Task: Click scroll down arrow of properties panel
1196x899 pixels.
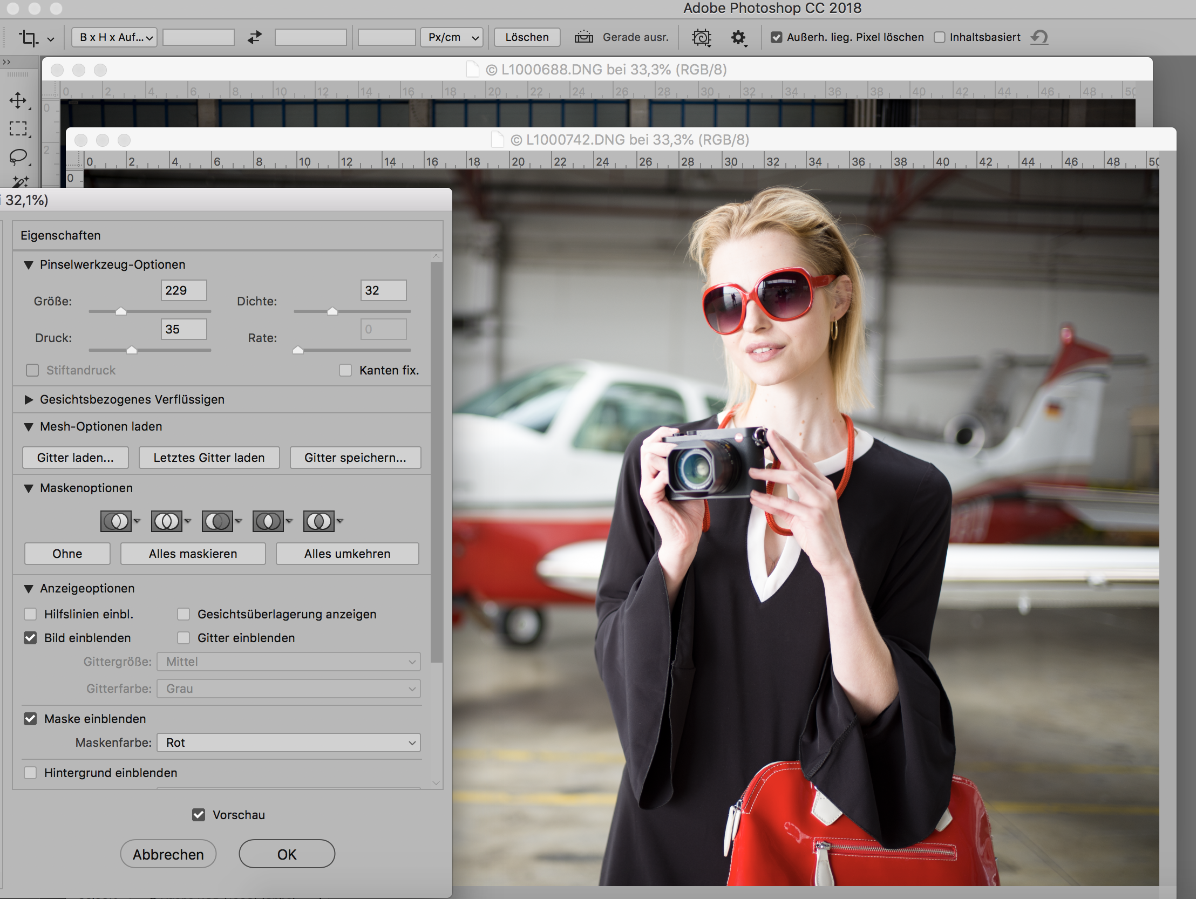Action: pyautogui.click(x=436, y=783)
